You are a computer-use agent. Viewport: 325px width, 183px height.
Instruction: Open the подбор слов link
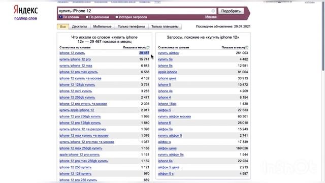pos(26,18)
